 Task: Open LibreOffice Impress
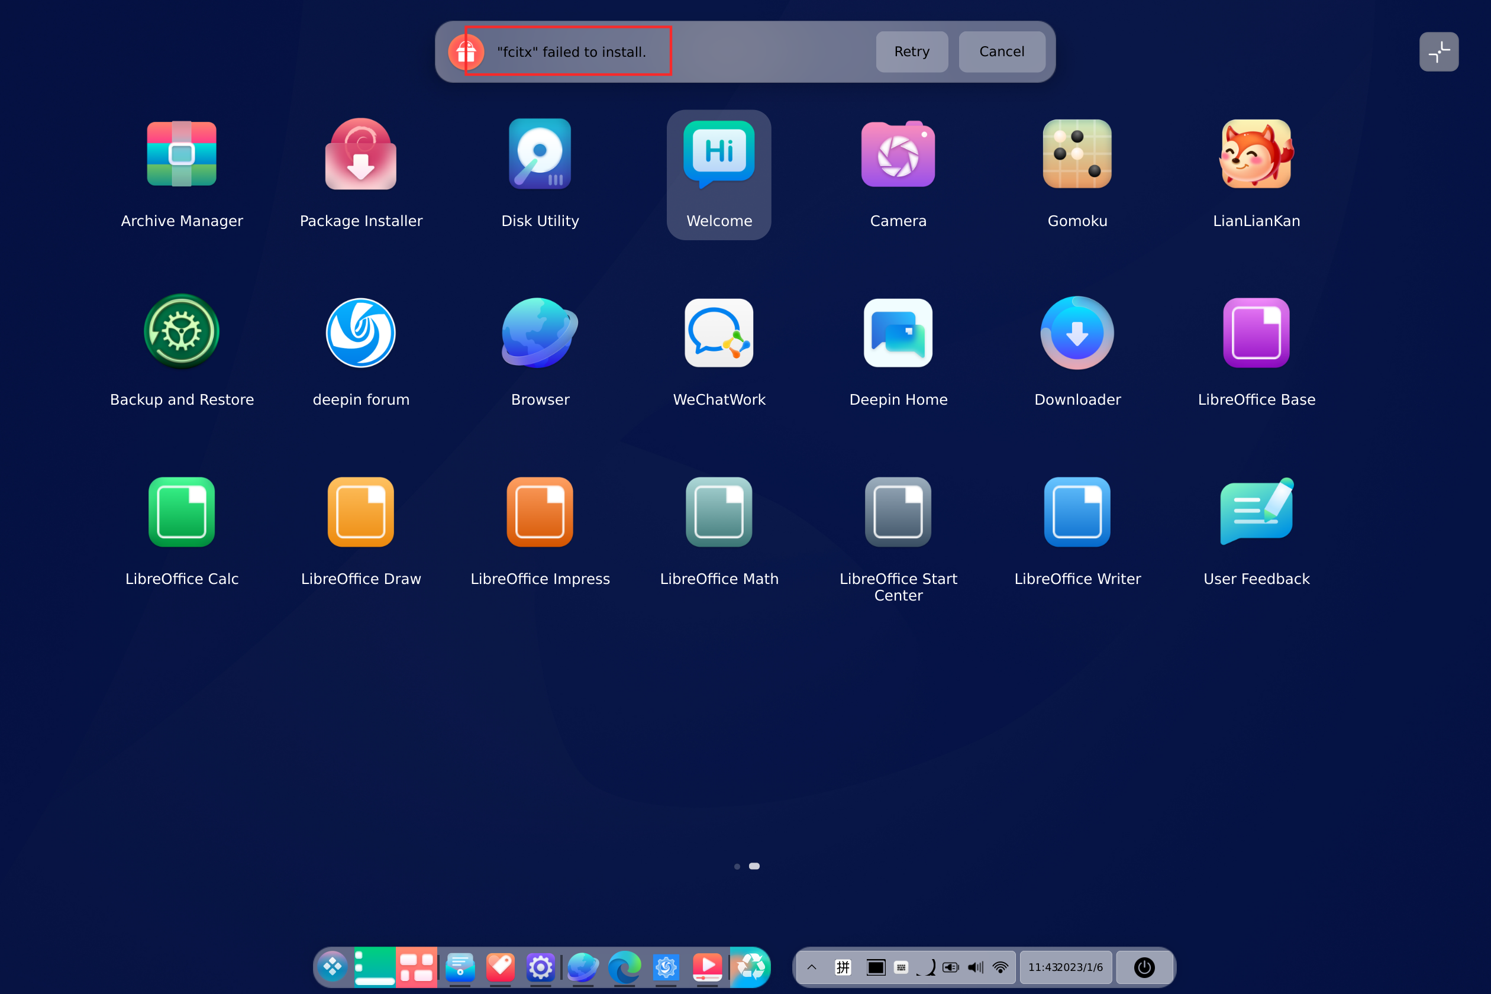540,531
